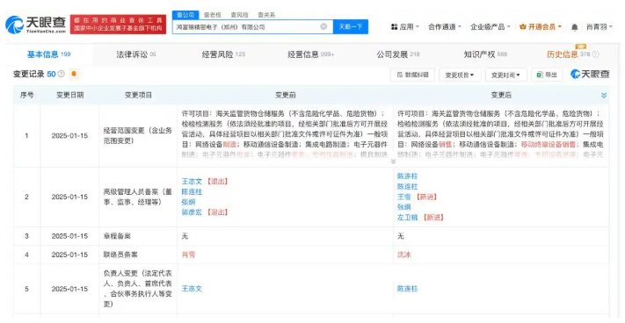Click the Tianyancha logo at top left
The image size is (625, 323).
35,25
